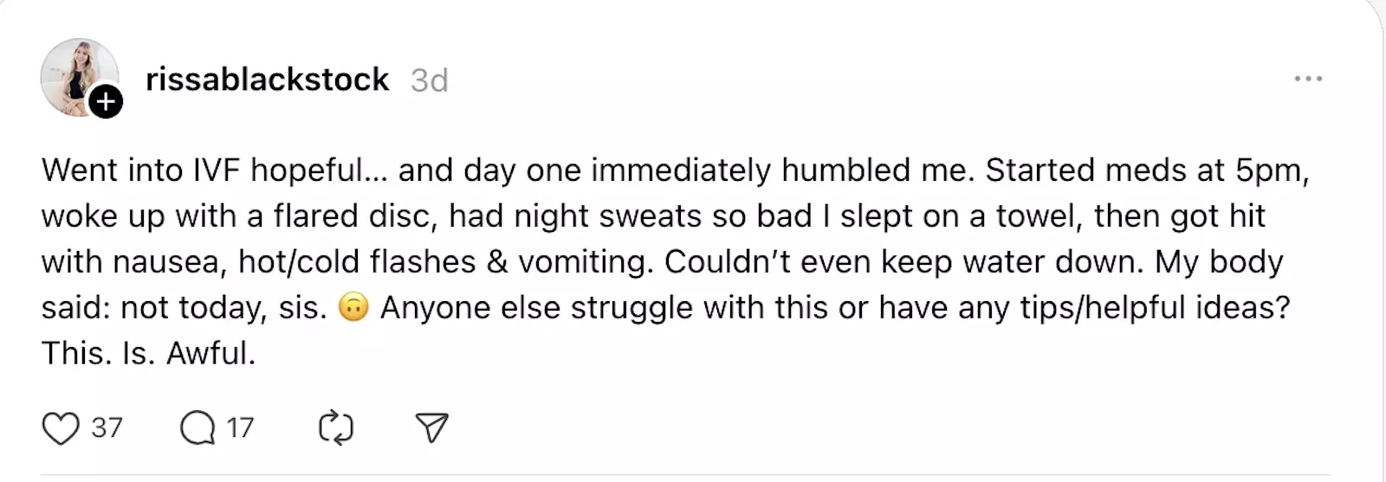Viewport: 1386px width, 482px height.
Task: Click the text "Started meds at 5pm"
Action: click(1145, 170)
